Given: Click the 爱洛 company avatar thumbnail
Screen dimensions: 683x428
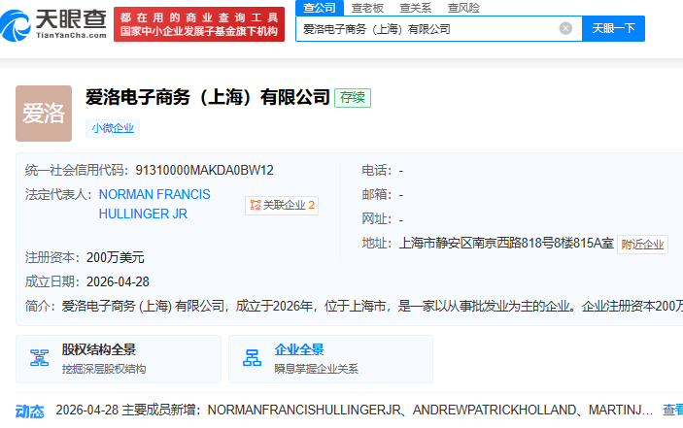Looking at the screenshot, I should [44, 114].
